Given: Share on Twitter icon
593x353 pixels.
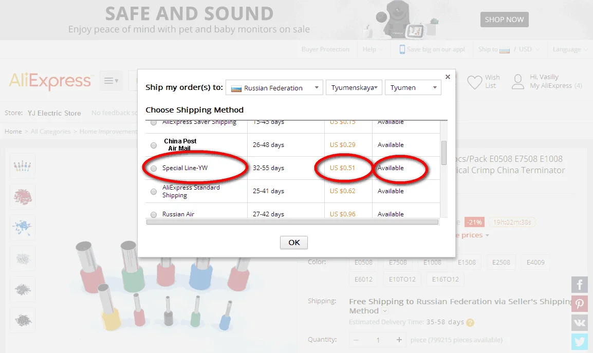Looking at the screenshot, I should coord(580,342).
